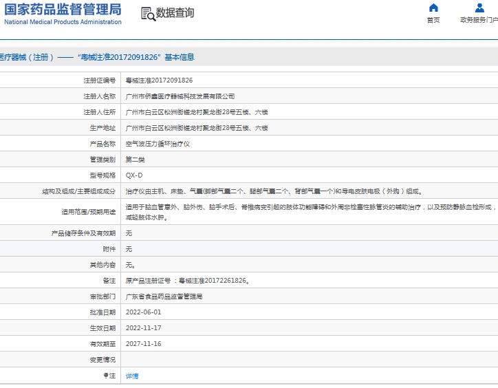Click the 适用范围/预期用途 description text
The width and height of the screenshot is (498, 388).
coord(311,213)
